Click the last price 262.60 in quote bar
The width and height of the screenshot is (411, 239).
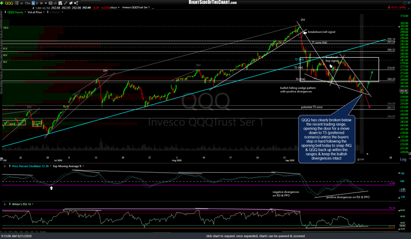click(x=86, y=8)
